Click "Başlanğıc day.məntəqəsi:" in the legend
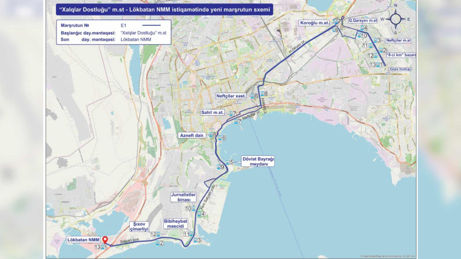Viewport: 461px width, 259px height. click(x=88, y=33)
